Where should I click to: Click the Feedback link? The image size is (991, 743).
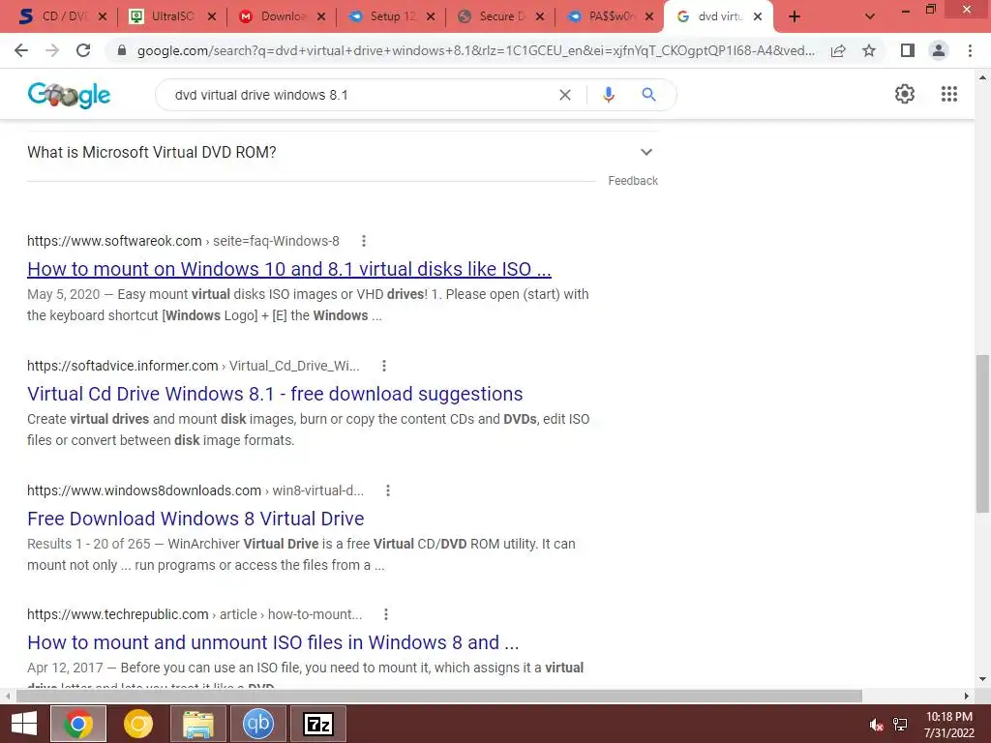(633, 181)
